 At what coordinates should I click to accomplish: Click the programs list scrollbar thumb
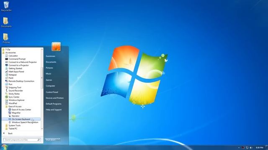[x=42, y=78]
